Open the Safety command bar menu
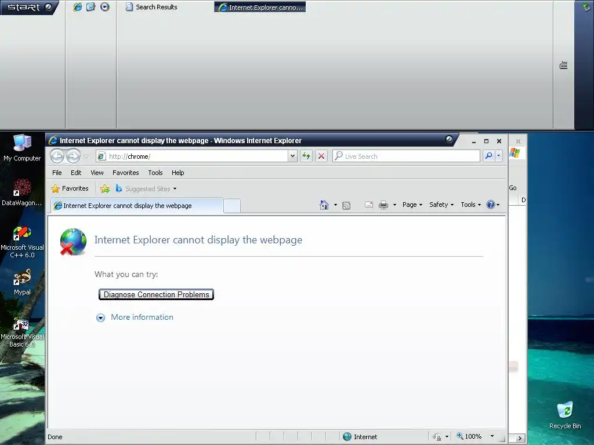This screenshot has width=594, height=445. (x=441, y=205)
